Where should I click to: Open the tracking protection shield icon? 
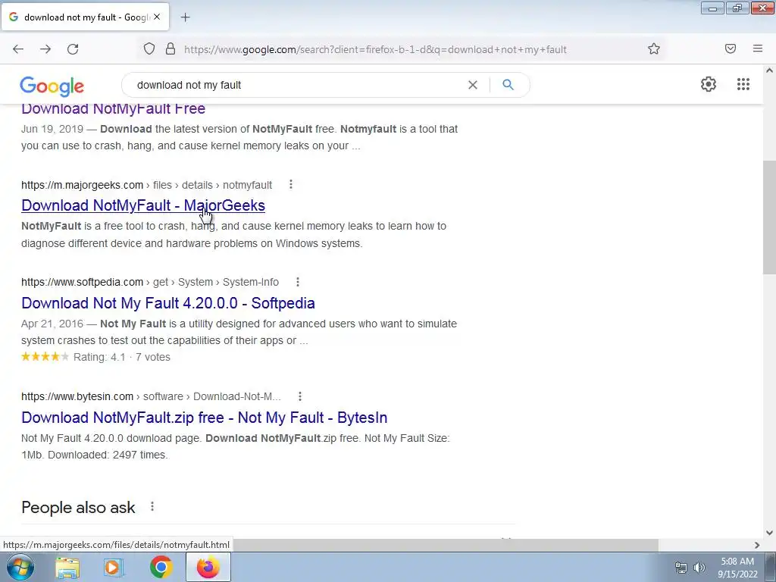point(149,49)
